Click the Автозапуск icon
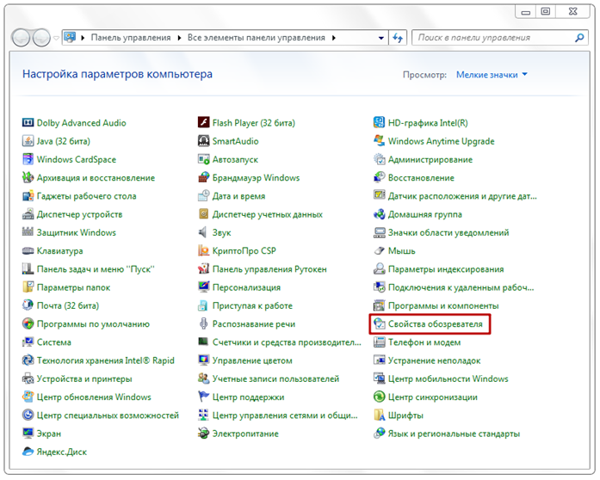Screen dimensions: 600x480 [x=203, y=159]
